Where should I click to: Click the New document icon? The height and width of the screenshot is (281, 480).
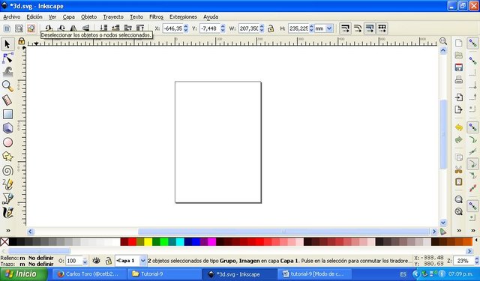(x=458, y=43)
